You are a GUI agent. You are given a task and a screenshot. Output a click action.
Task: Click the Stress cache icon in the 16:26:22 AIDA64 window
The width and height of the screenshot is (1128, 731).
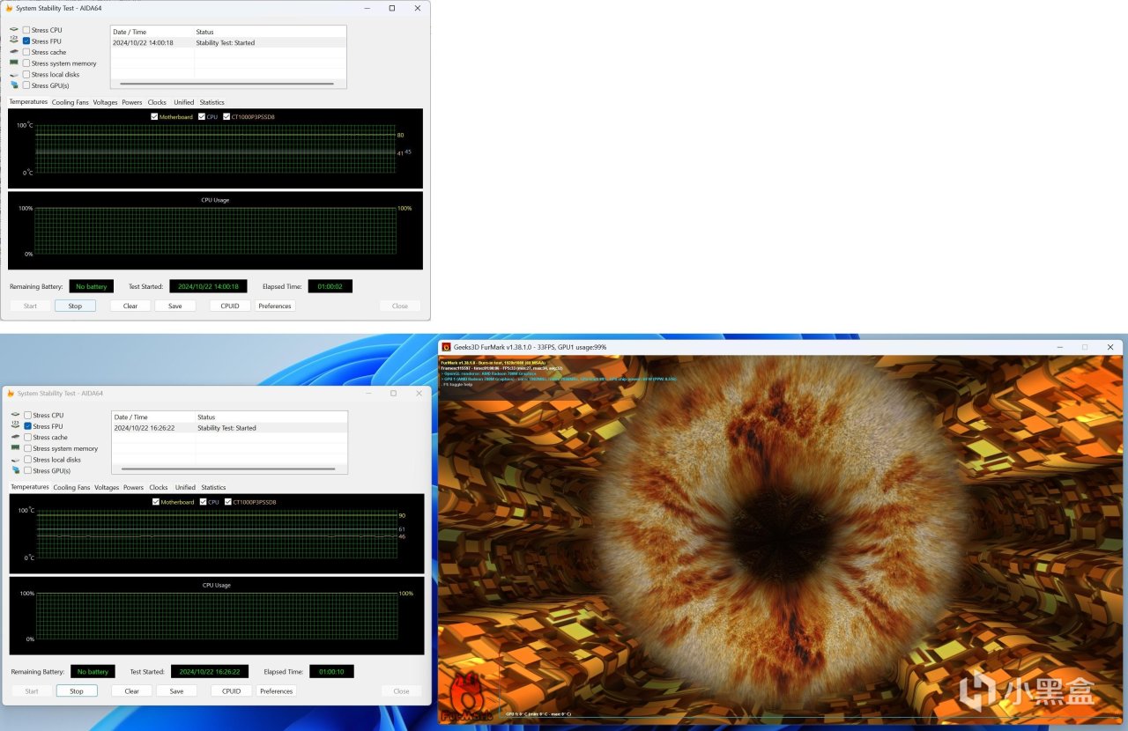click(x=15, y=437)
